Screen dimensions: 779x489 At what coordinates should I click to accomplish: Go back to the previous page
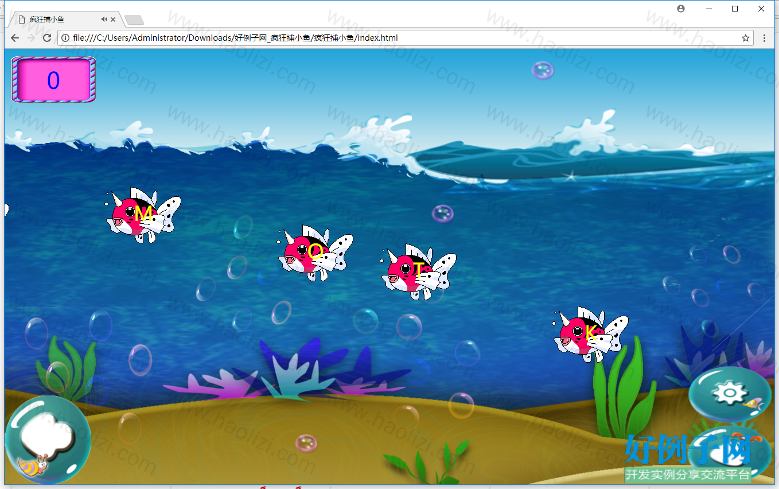pos(15,38)
